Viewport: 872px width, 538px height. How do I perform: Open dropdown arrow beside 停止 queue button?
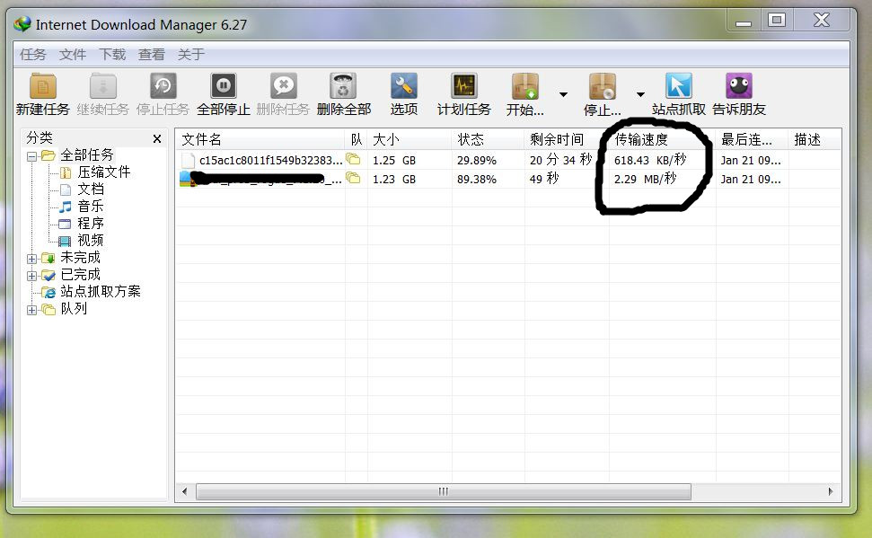[640, 94]
